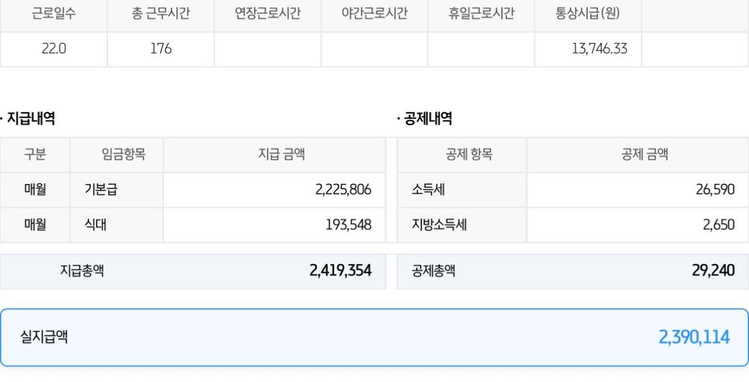
Task: Select the 기본급 wage item cell
Action: [101, 190]
